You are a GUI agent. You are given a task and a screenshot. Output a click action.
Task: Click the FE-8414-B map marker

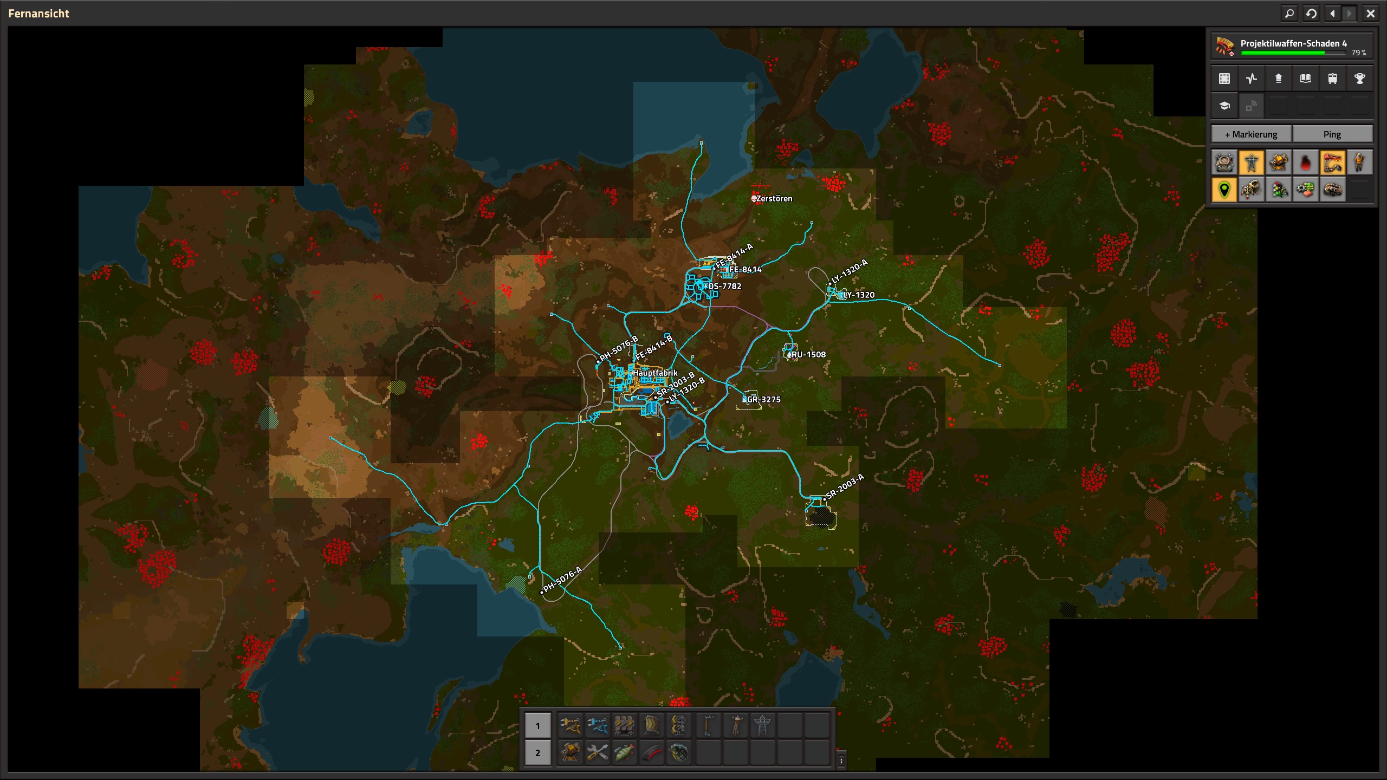(653, 347)
